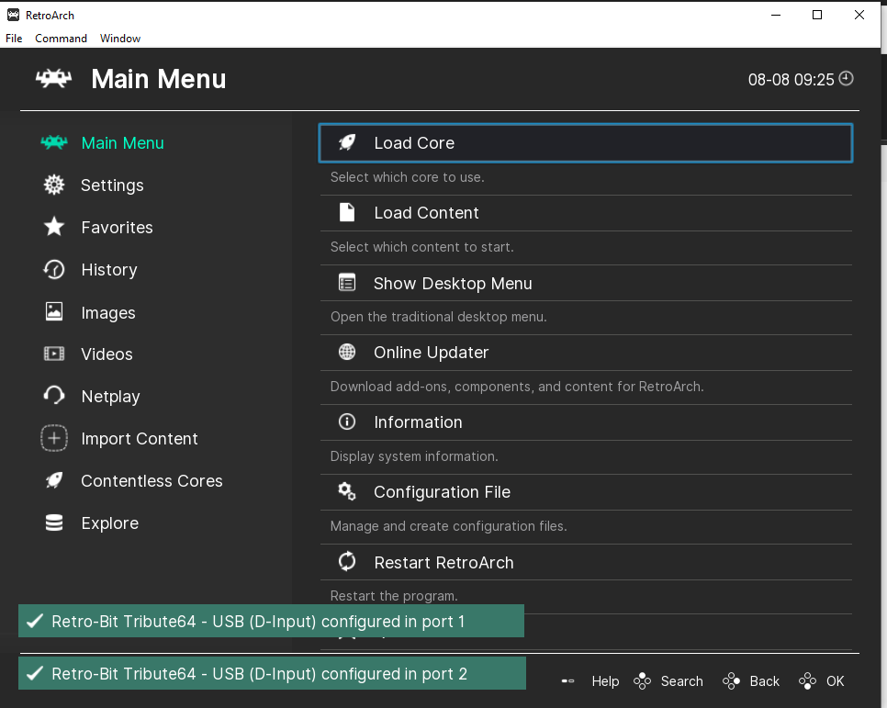The image size is (887, 708).
Task: Open the Explore sidebar section
Action: 110,523
